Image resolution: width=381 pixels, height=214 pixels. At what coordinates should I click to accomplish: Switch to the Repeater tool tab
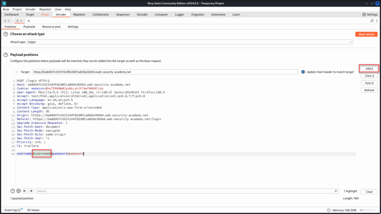(79, 15)
